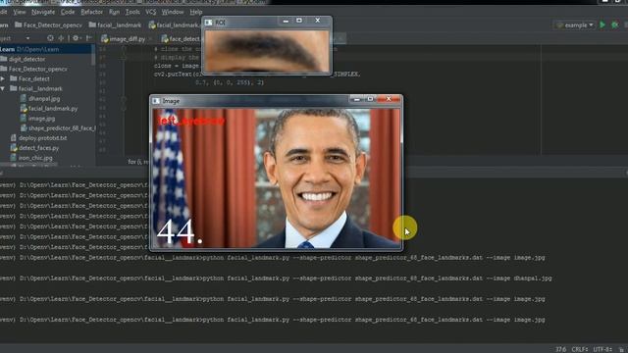Open the Refactor menu
Screen dimensions: 628x353
(x=91, y=12)
